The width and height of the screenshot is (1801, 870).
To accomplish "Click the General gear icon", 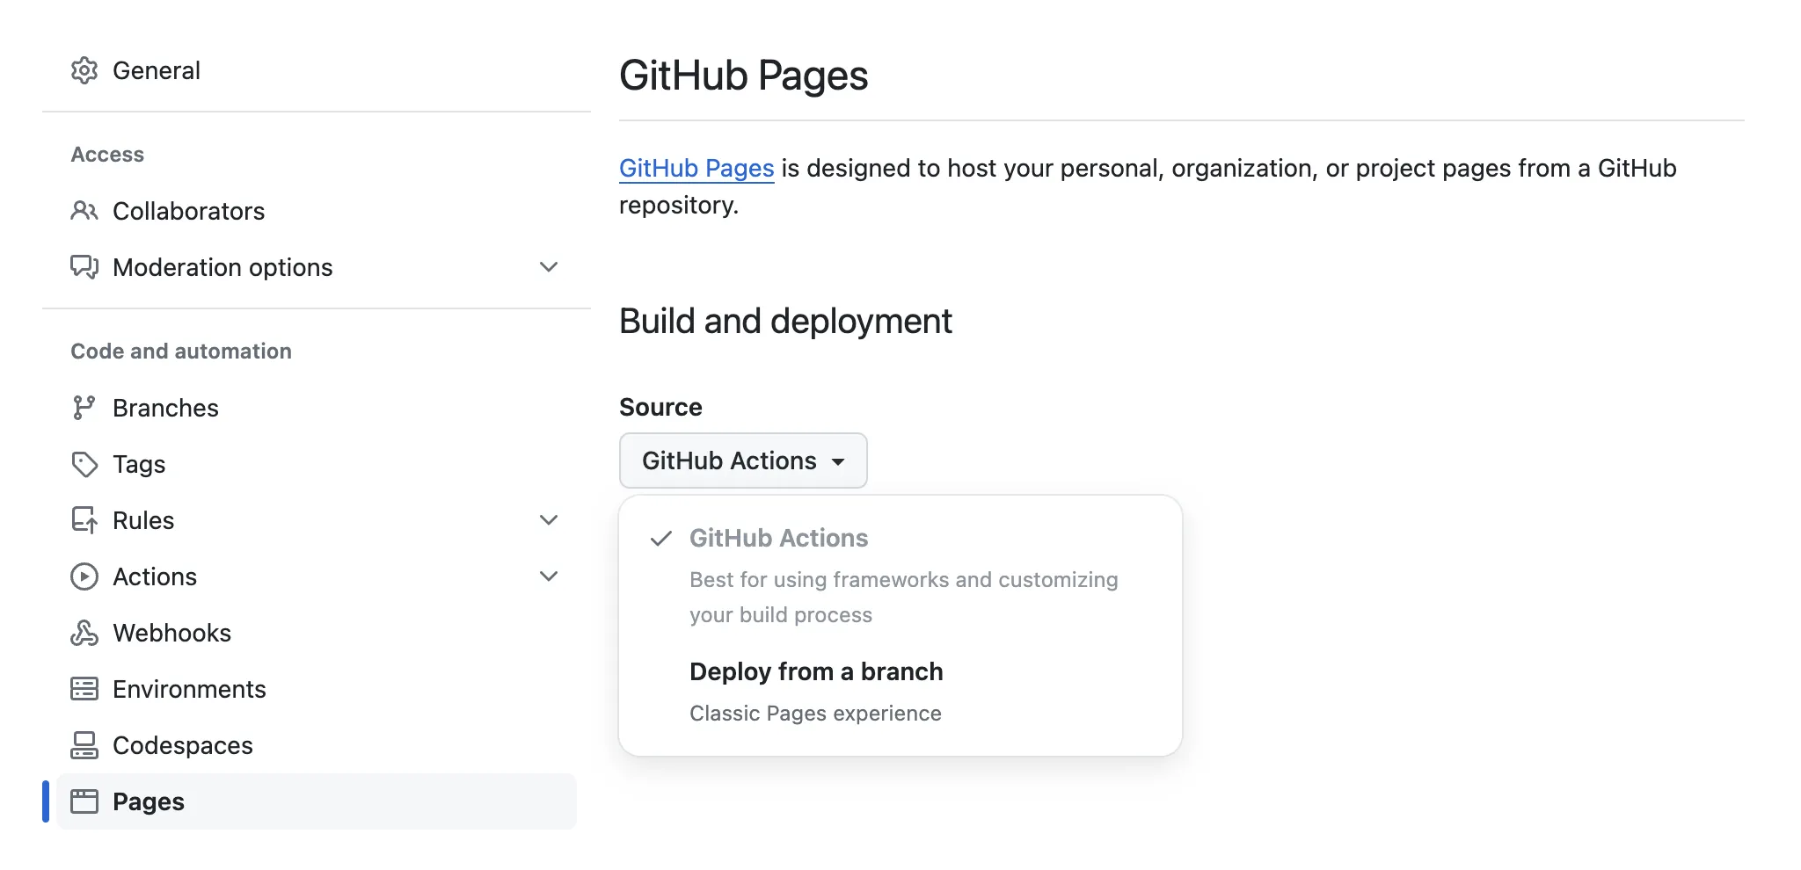I will (84, 70).
